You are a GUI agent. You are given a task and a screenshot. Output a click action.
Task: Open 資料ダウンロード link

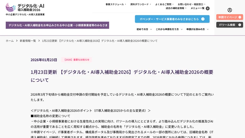click(x=141, y=4)
